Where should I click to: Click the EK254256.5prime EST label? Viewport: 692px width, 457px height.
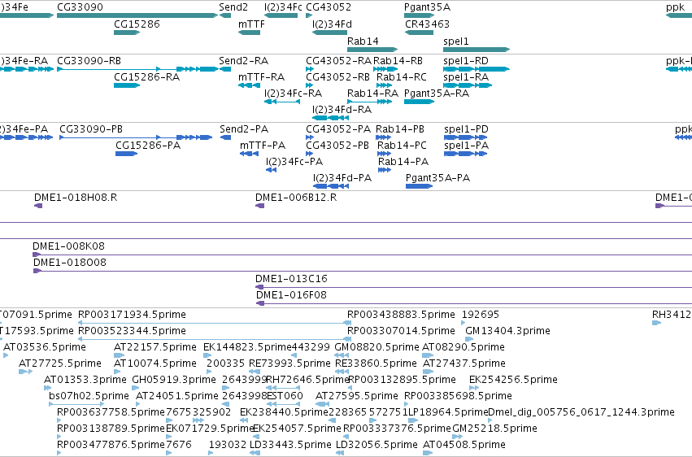pos(513,381)
